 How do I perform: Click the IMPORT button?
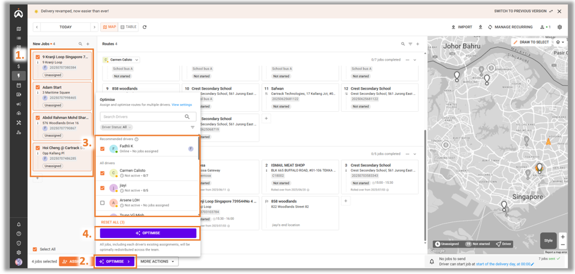tap(462, 27)
